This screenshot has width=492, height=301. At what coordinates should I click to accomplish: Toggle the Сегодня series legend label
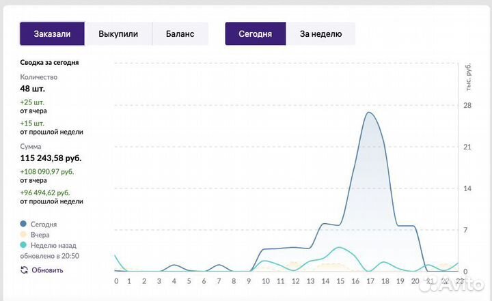(x=44, y=224)
